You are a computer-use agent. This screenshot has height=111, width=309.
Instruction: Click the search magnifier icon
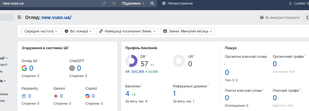click(152, 4)
